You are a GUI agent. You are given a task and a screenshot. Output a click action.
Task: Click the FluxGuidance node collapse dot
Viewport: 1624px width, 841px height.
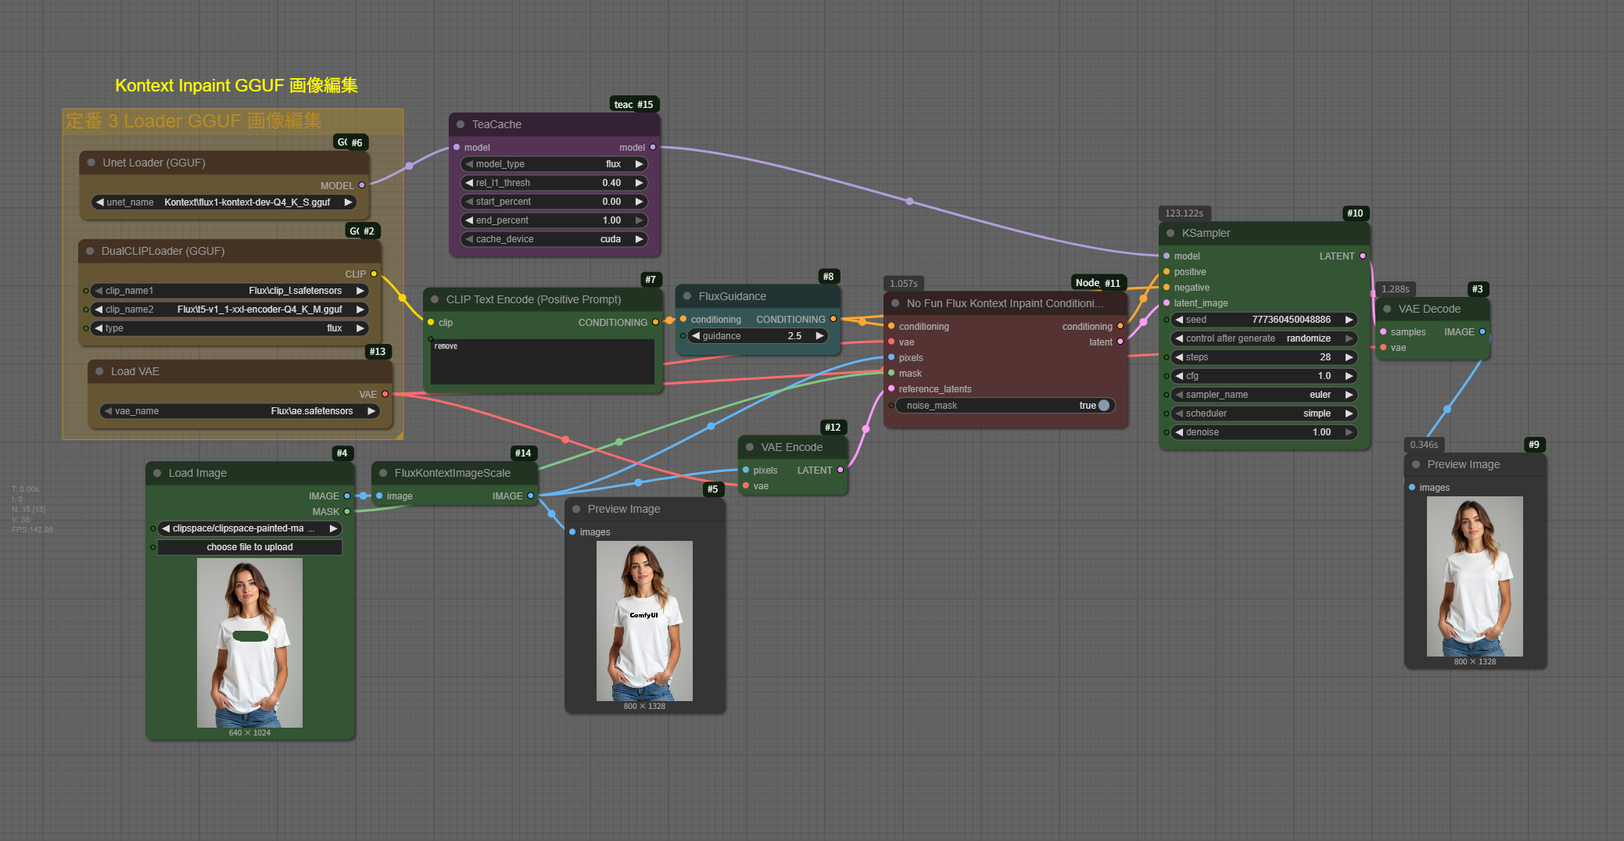(x=687, y=296)
